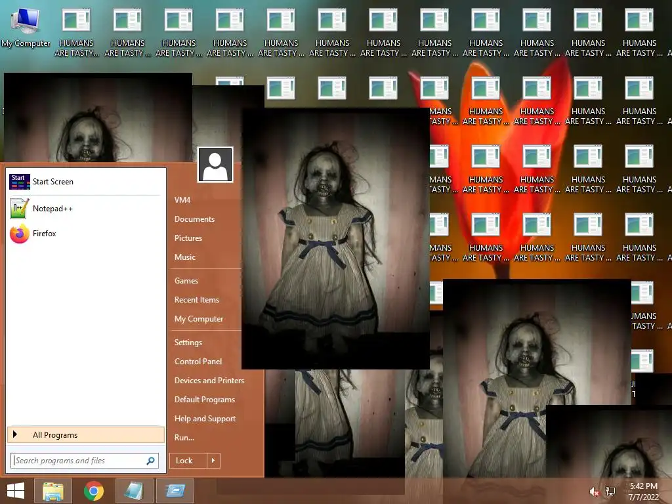This screenshot has width=672, height=504.
Task: Open Music in the Start menu
Action: click(x=184, y=257)
